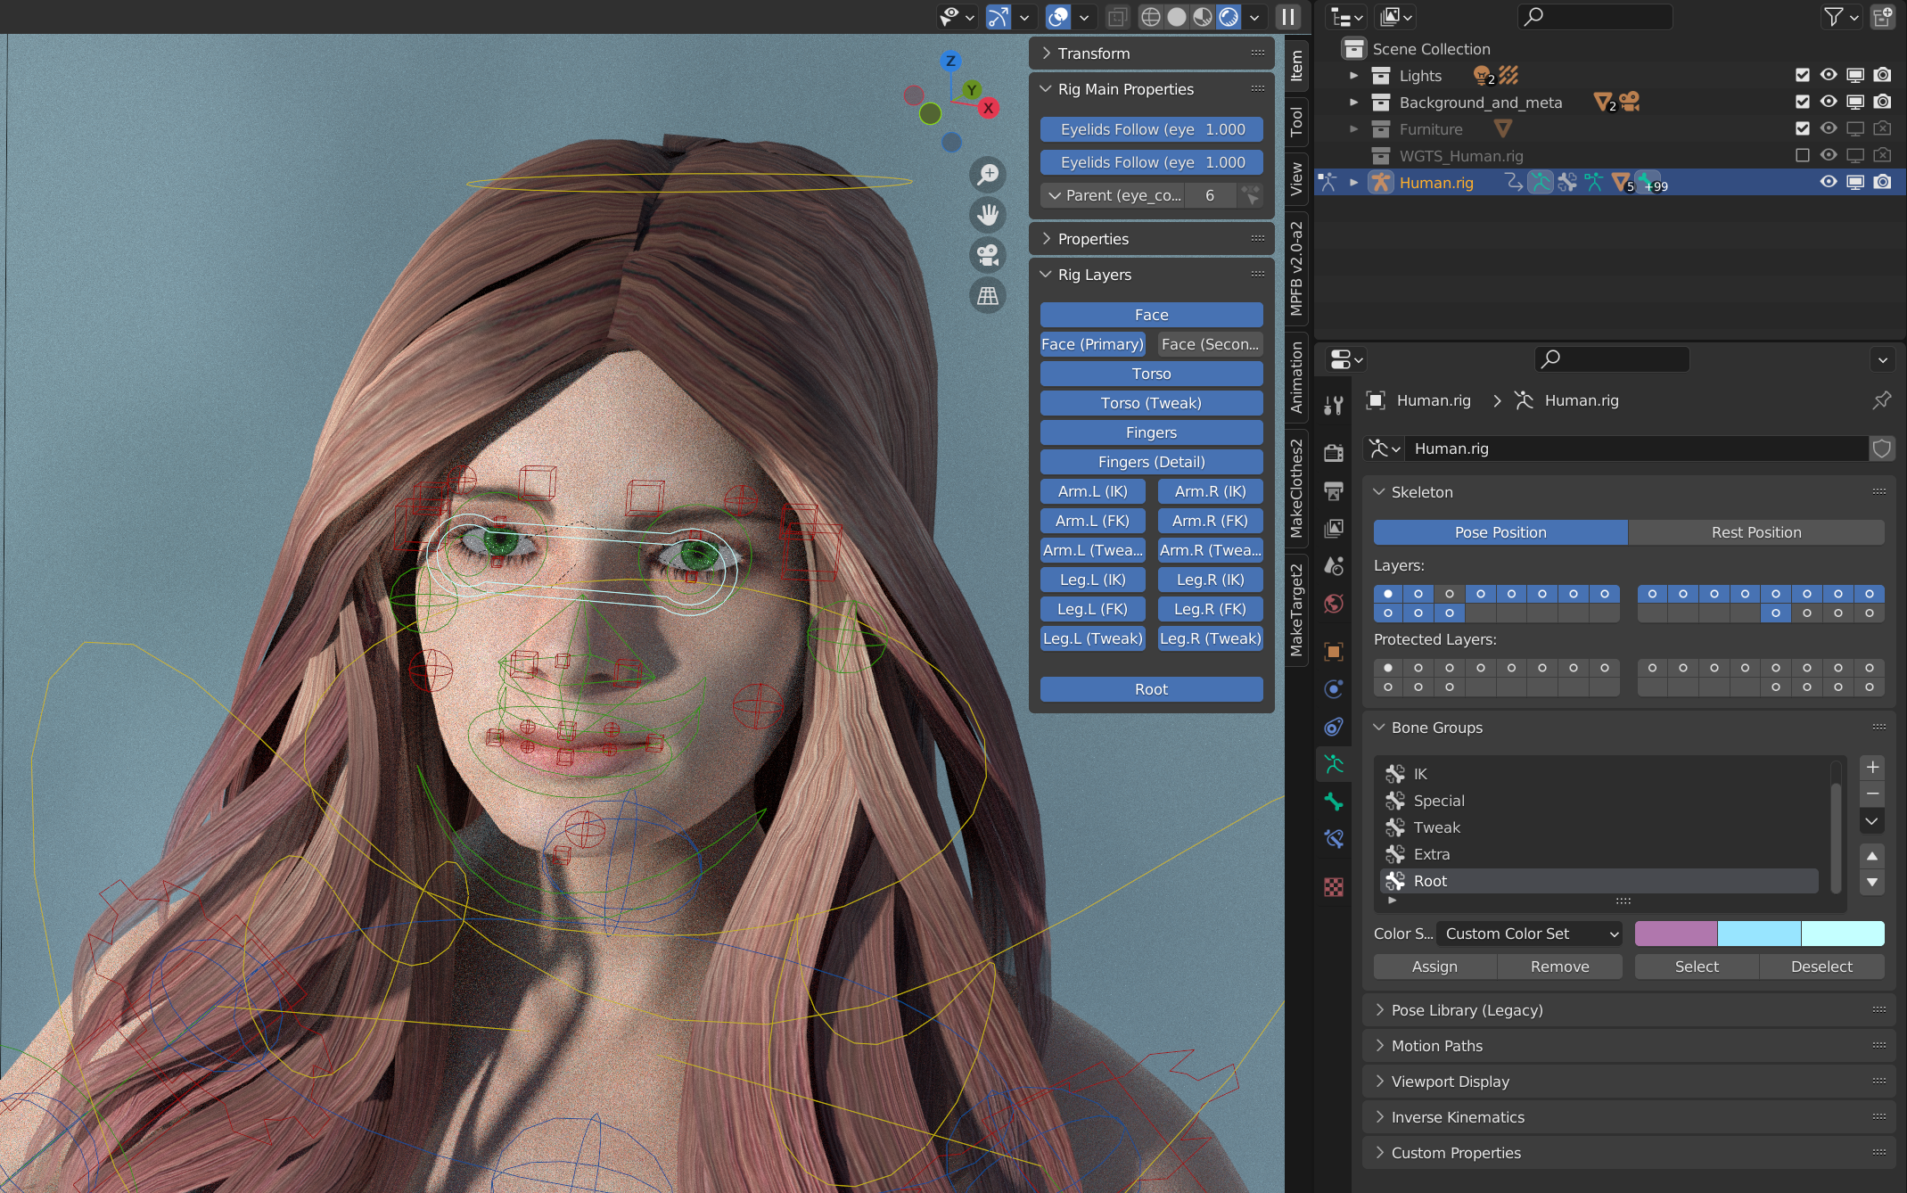The image size is (1907, 1193).
Task: Select the render properties icon in sidebar
Action: 1333,451
